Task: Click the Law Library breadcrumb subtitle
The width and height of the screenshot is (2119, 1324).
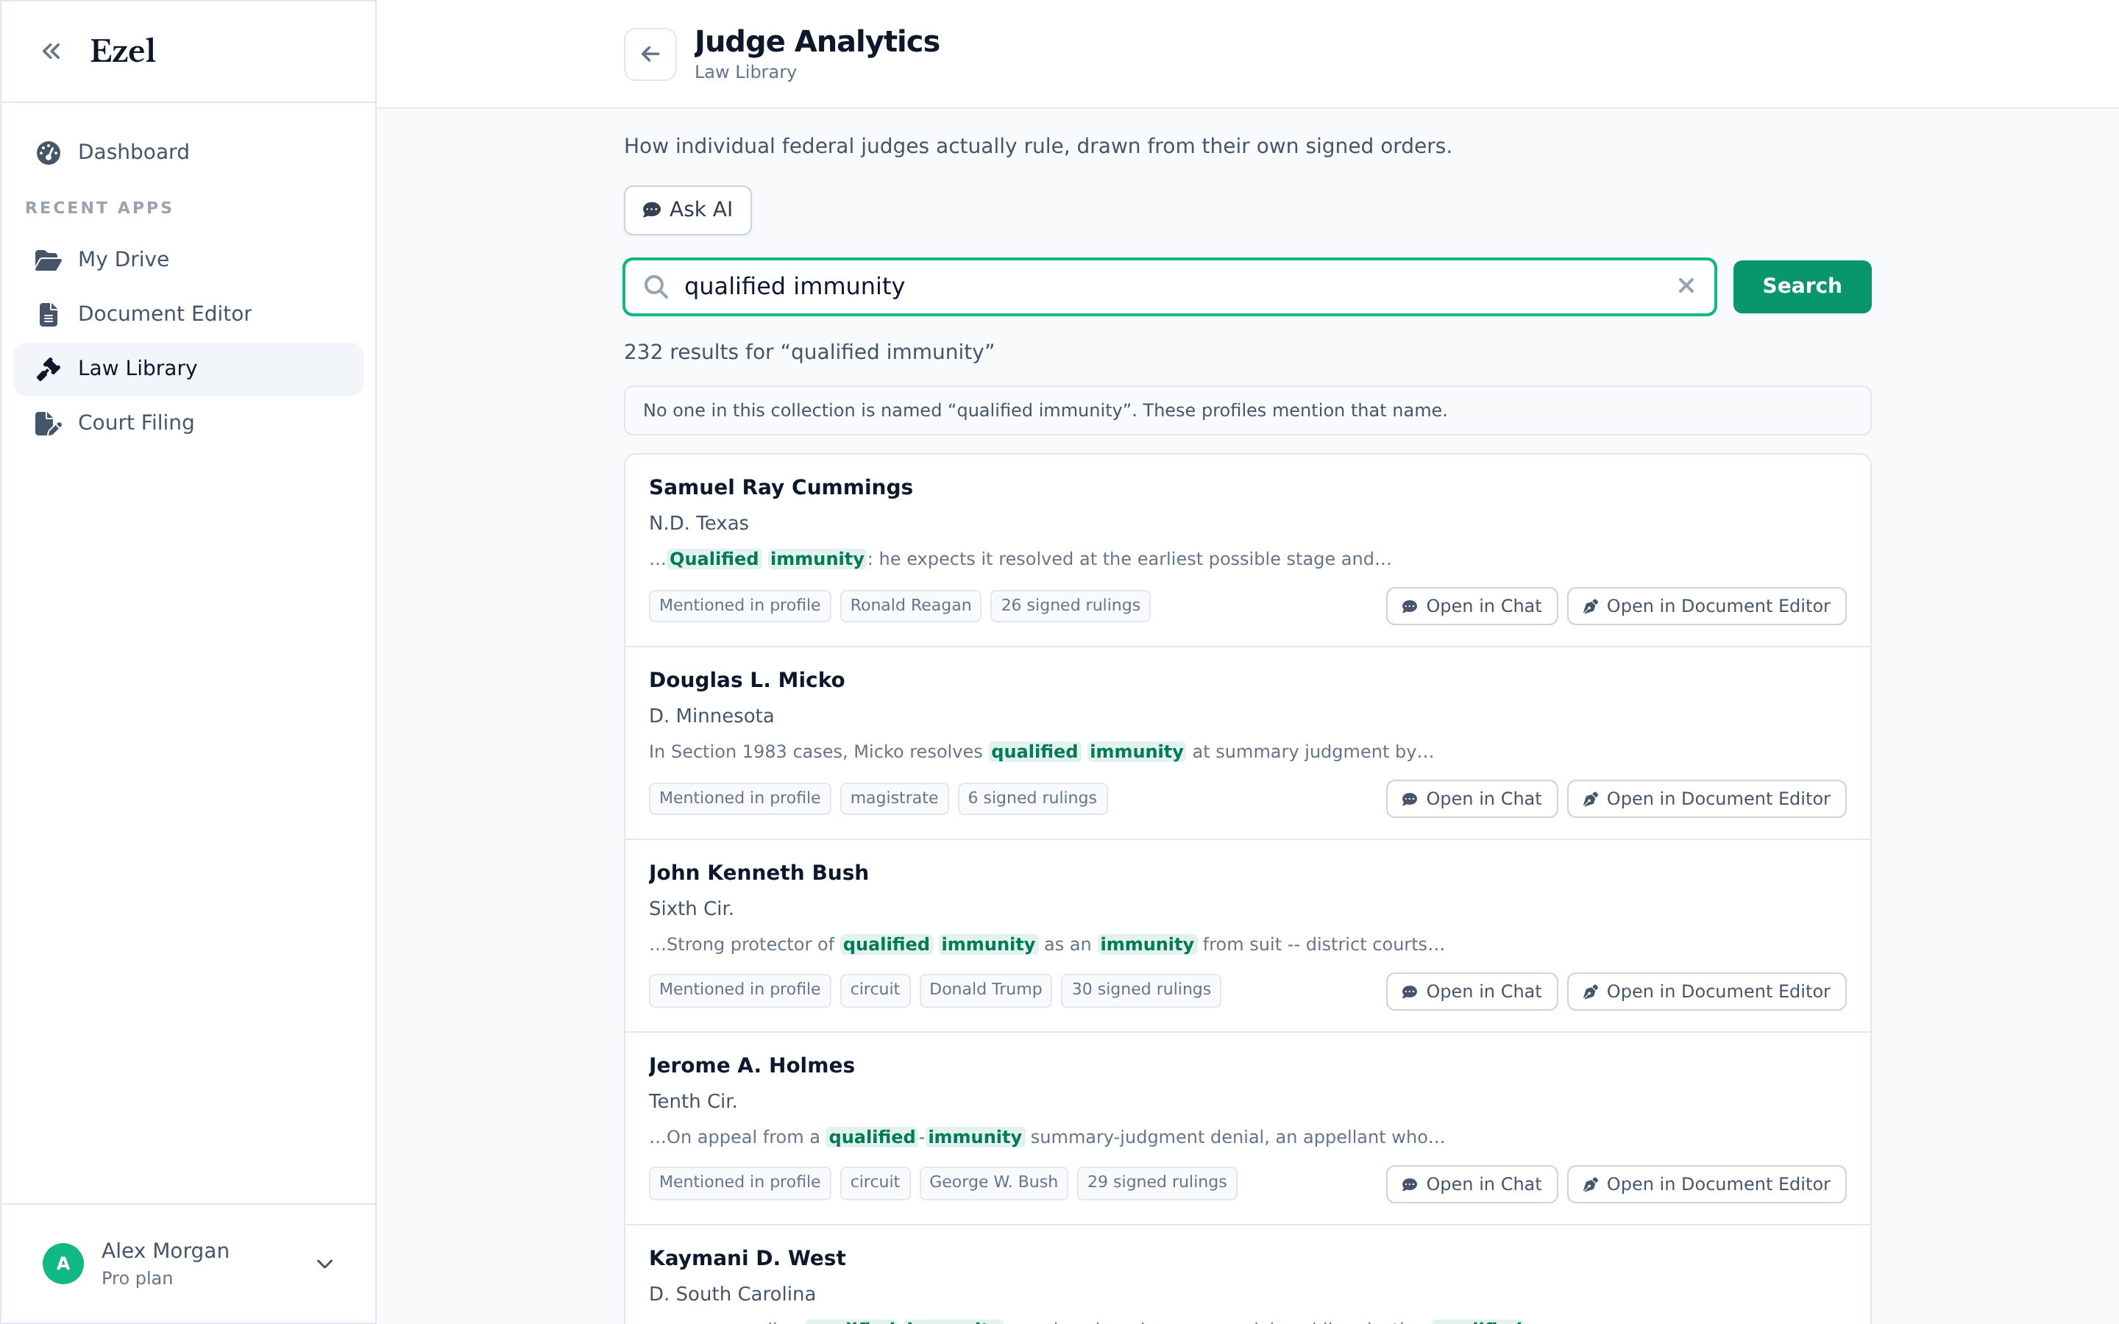Action: click(x=745, y=73)
